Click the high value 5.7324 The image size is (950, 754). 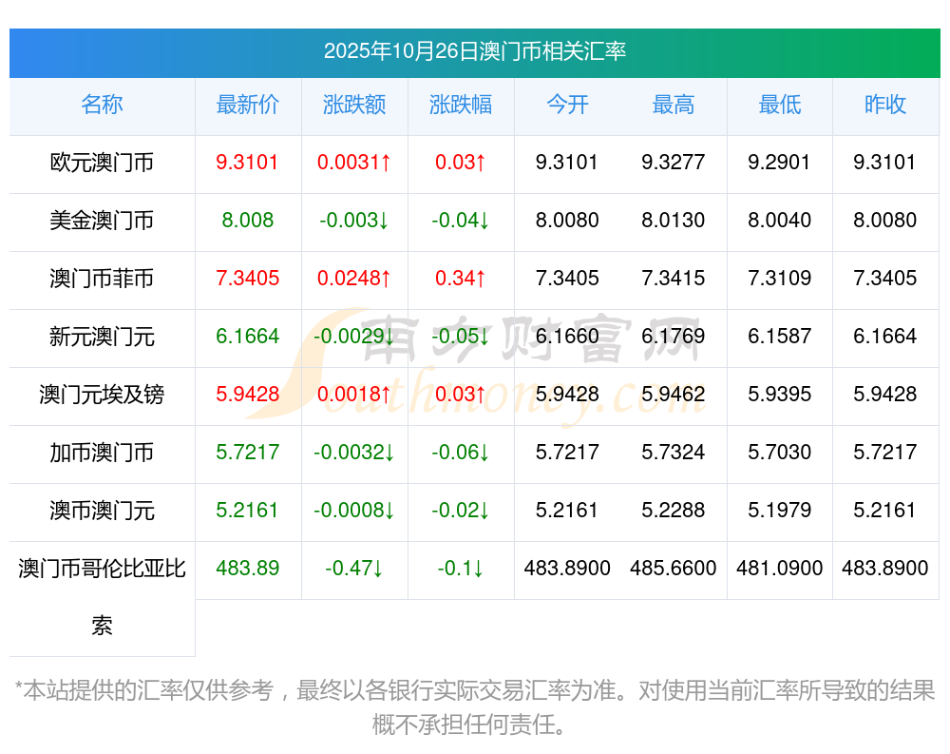tap(674, 453)
